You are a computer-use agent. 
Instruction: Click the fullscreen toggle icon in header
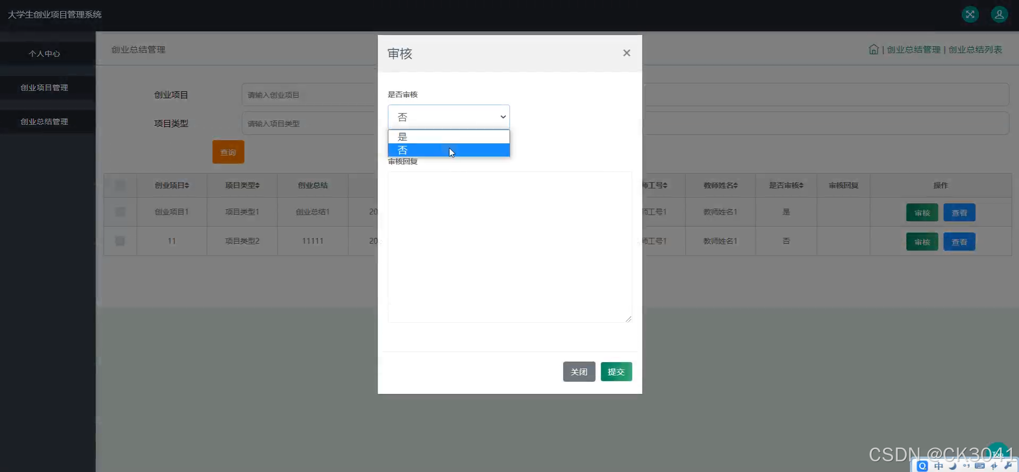pos(970,14)
